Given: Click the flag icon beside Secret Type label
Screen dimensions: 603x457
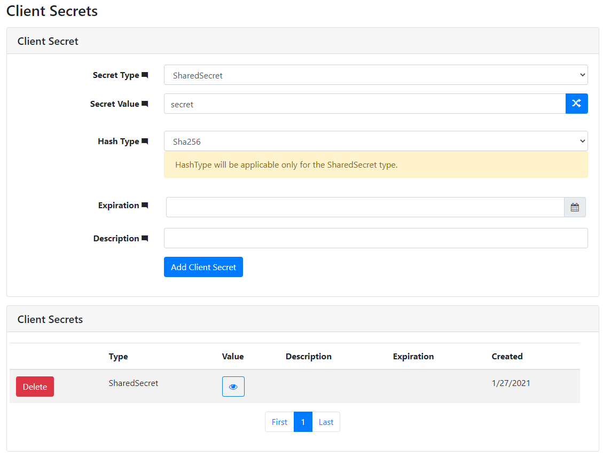Looking at the screenshot, I should (146, 74).
